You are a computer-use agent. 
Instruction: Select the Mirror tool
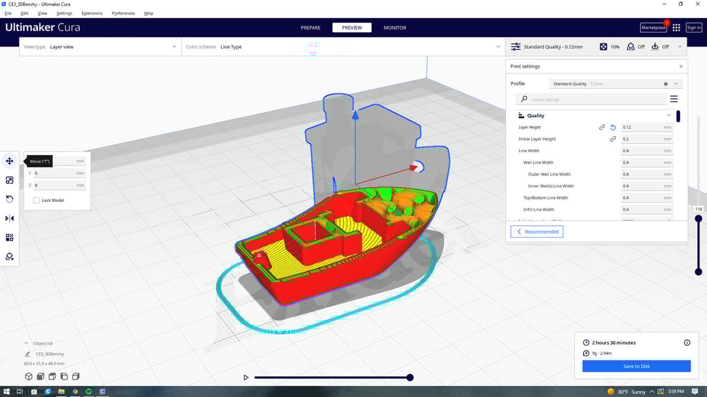pyautogui.click(x=10, y=218)
